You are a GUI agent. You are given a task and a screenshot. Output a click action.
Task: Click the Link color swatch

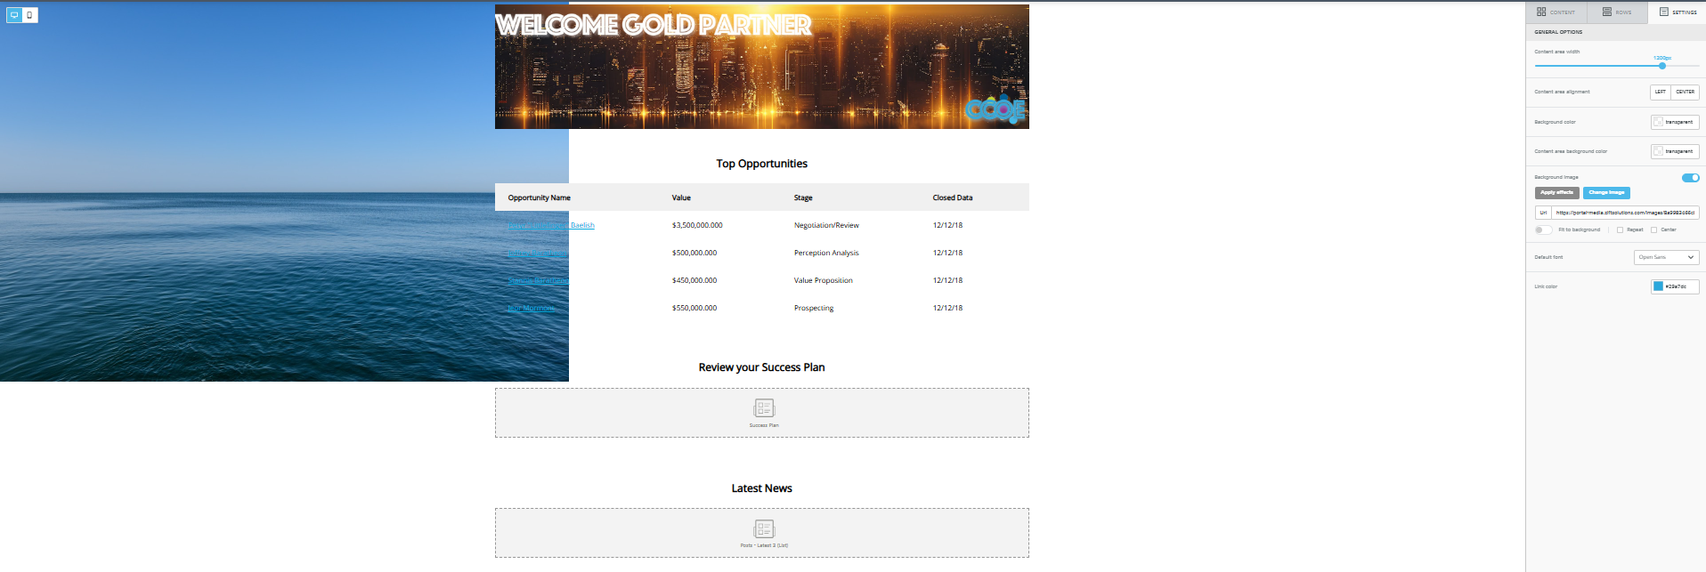tap(1658, 286)
